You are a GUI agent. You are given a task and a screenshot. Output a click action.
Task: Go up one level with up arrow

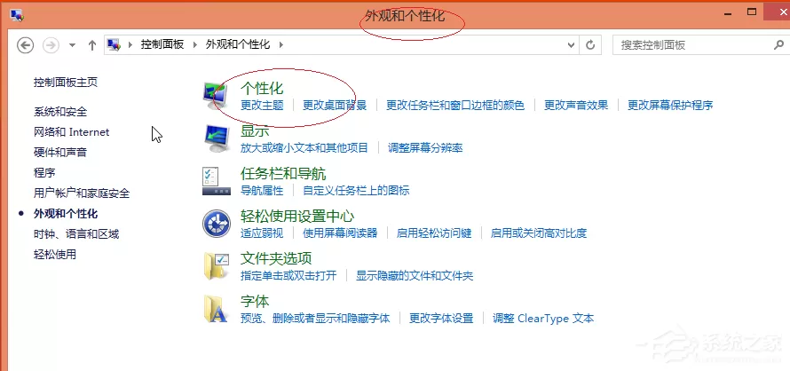pos(91,45)
